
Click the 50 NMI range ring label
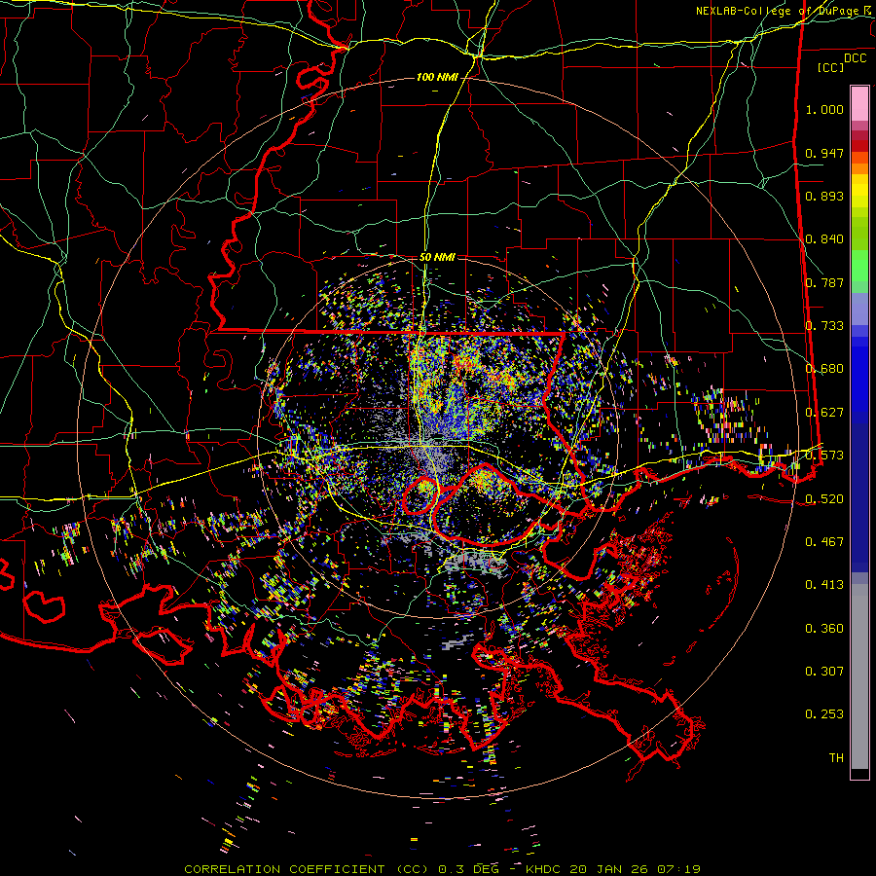tap(437, 258)
